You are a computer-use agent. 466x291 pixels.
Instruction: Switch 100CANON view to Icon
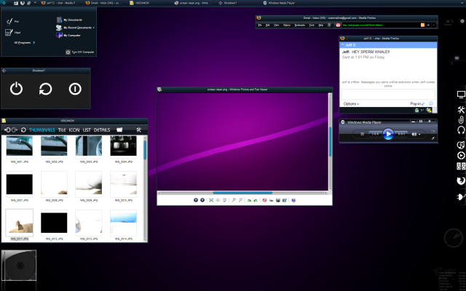(74, 129)
